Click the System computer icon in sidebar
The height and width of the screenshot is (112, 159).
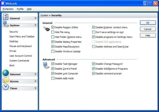[6, 24]
